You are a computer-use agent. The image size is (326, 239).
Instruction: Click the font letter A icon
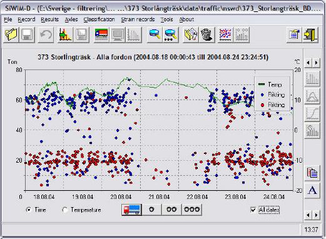click(x=312, y=191)
